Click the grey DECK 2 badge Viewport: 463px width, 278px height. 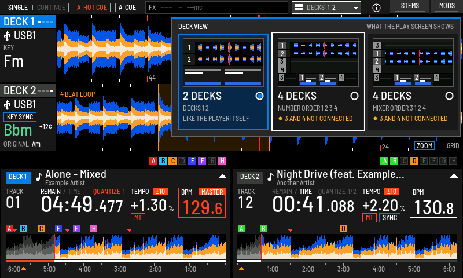(x=250, y=177)
